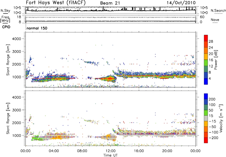Click the date '14/Oct/2010'

pos(181,3)
